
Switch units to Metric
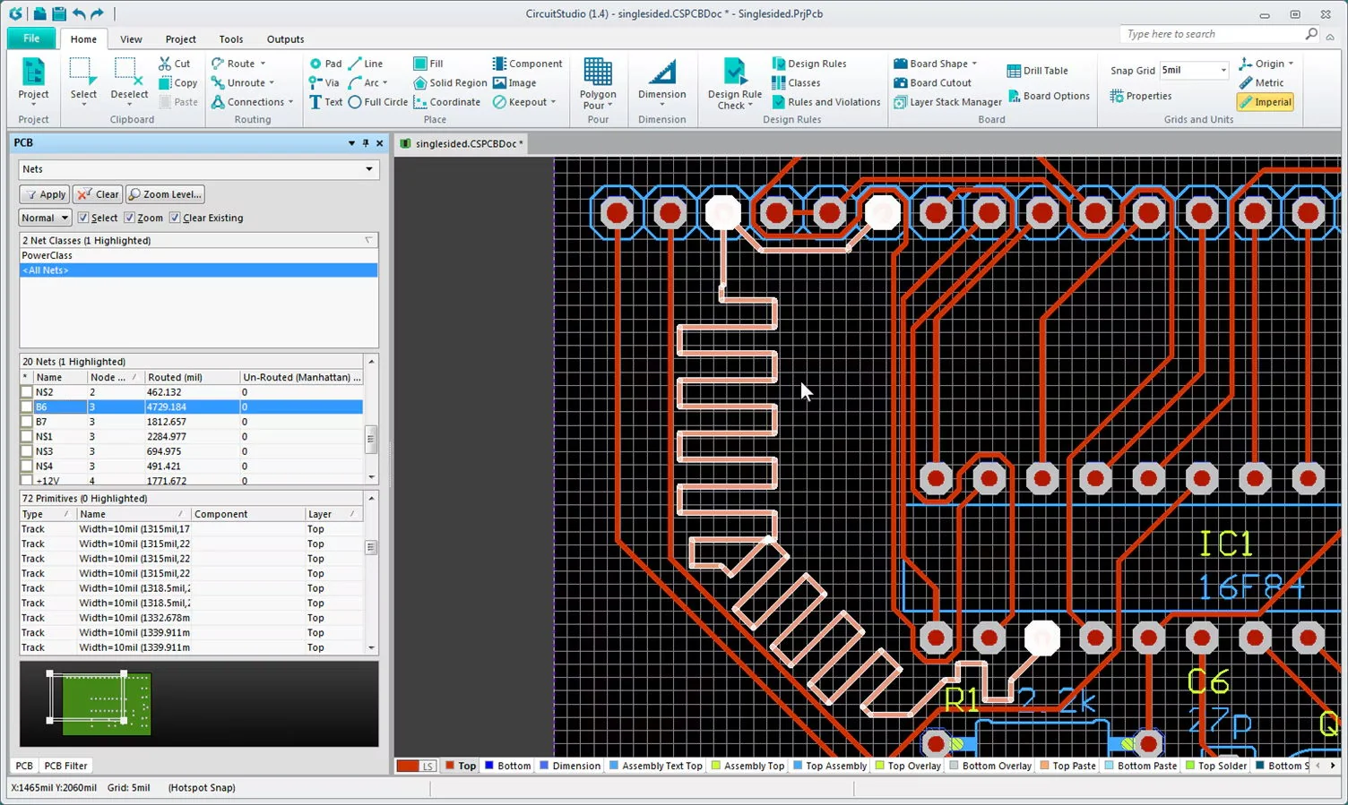click(x=1265, y=82)
